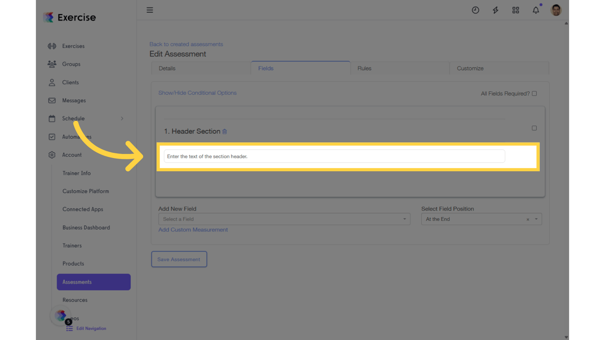The height and width of the screenshot is (340, 605).
Task: Switch to the Rules tab
Action: [x=364, y=68]
